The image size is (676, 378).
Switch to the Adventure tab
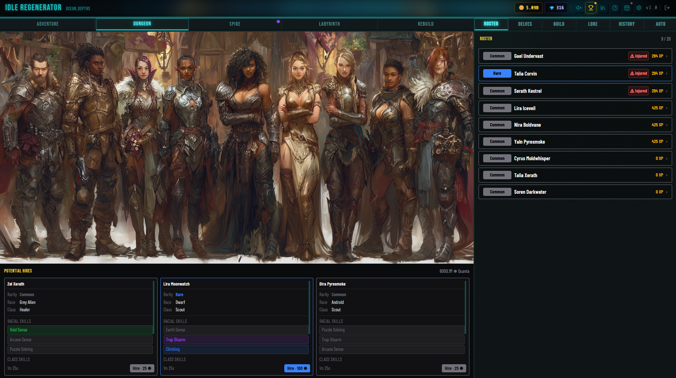(x=48, y=24)
